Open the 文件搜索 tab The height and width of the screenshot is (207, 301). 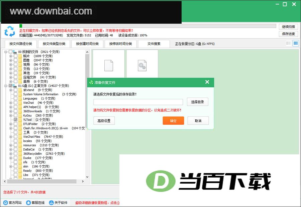[x=154, y=44]
